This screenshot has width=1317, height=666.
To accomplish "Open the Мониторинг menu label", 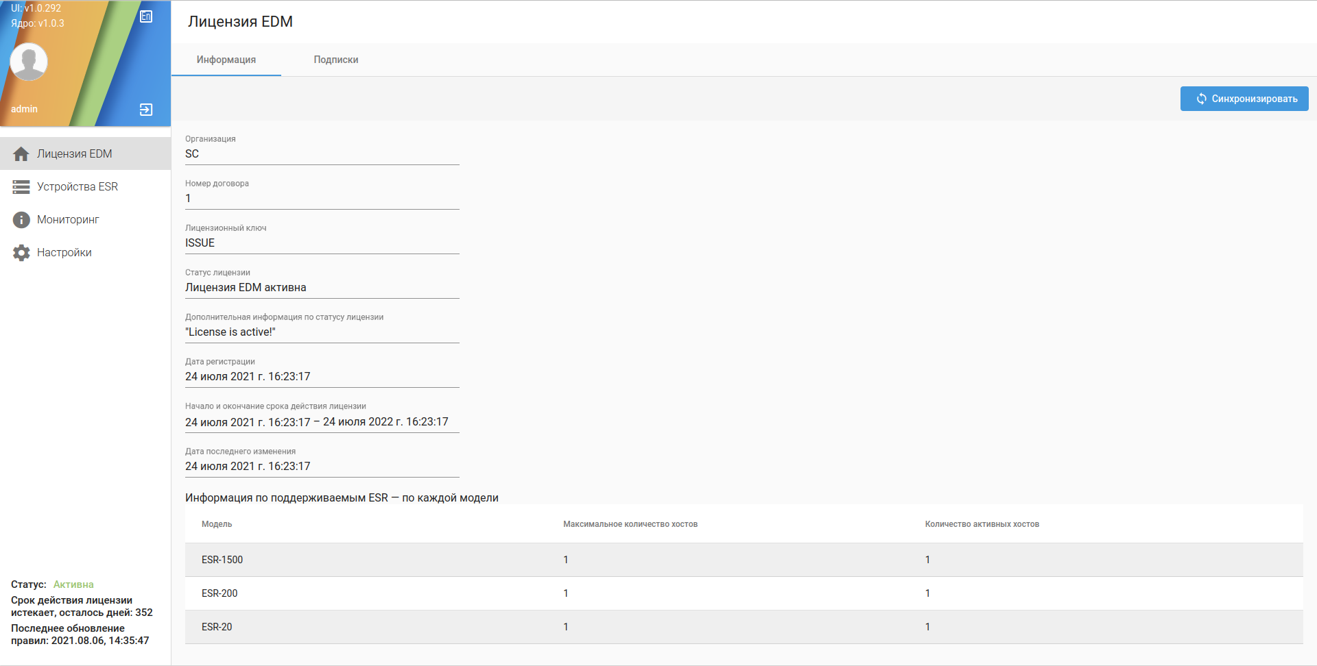I will tap(68, 220).
